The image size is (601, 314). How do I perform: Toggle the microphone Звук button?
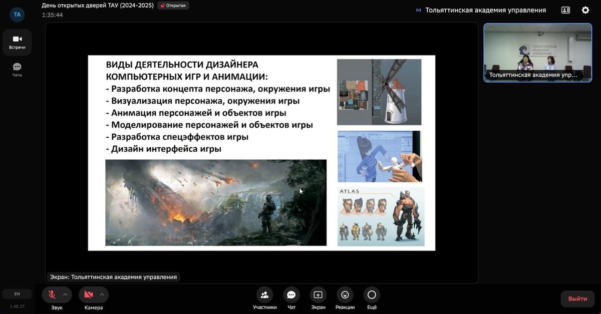[x=52, y=294]
